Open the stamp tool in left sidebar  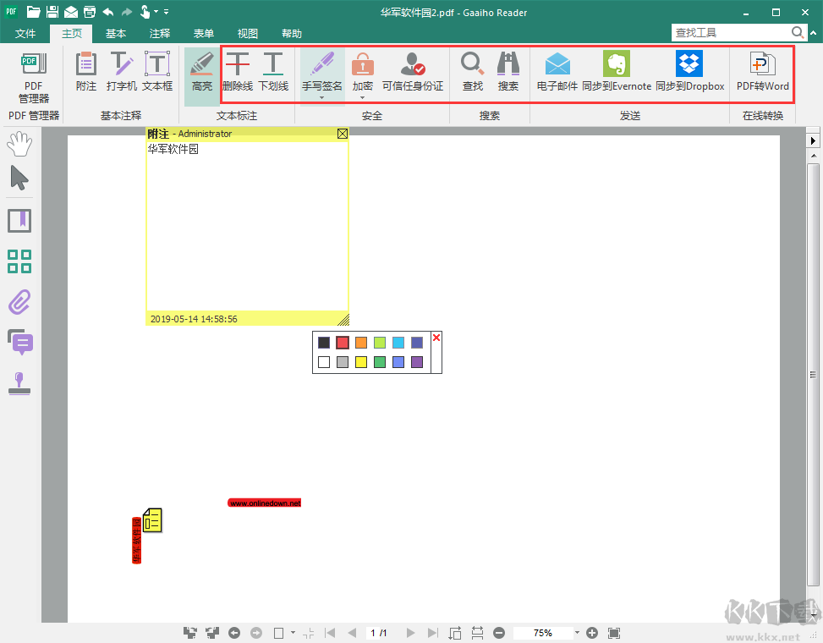(19, 382)
